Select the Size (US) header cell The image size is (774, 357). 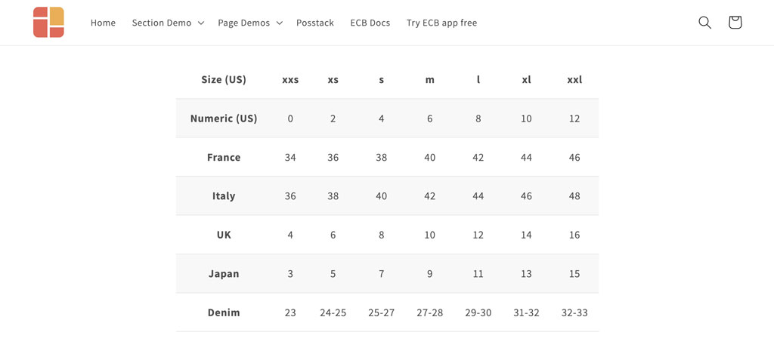(x=224, y=79)
